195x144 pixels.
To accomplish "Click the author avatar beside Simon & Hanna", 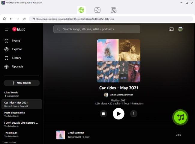I will [106, 95].
